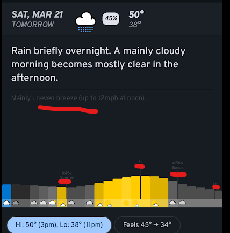Select the blue first-hour temperature bar
The image size is (230, 233).
6,192
